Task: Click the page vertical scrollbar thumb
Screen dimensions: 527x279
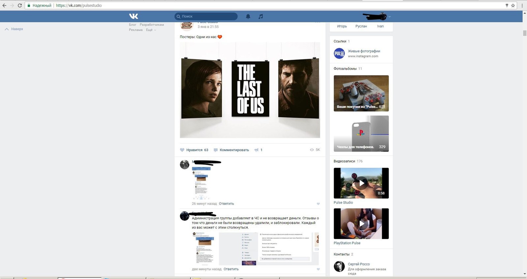Action: click(525, 33)
